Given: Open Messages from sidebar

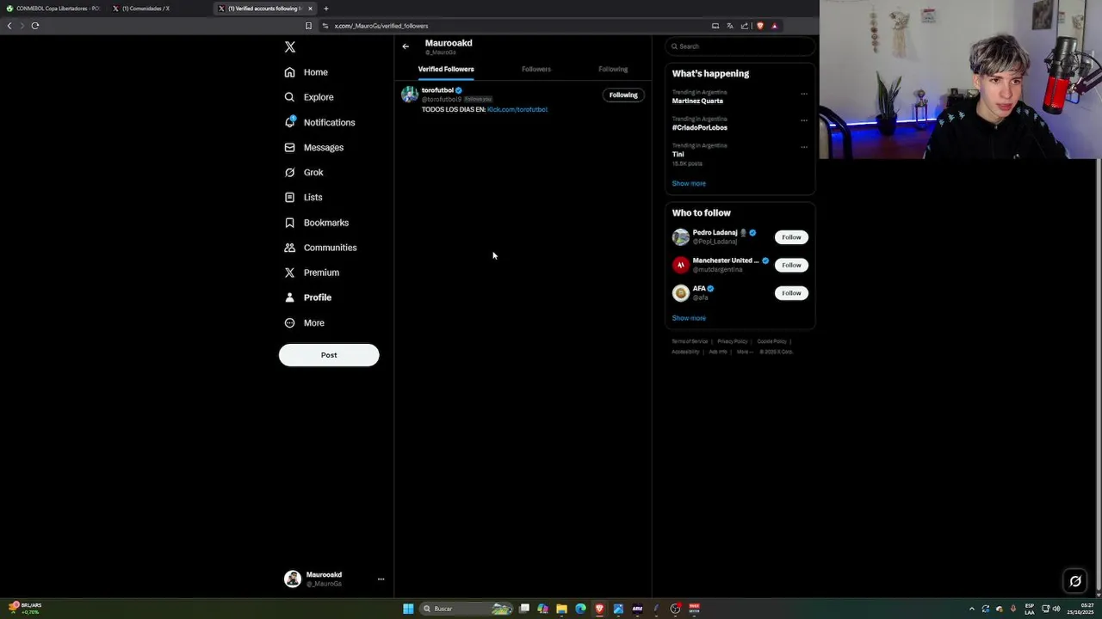Looking at the screenshot, I should (x=314, y=147).
